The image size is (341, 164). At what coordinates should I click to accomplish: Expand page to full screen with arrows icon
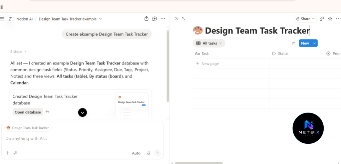pyautogui.click(x=183, y=19)
